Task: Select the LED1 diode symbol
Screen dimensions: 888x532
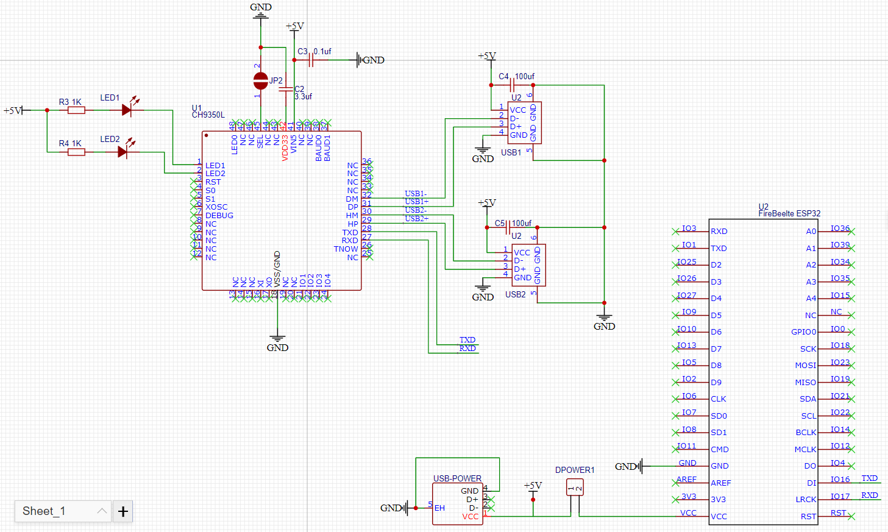Action: (127, 110)
